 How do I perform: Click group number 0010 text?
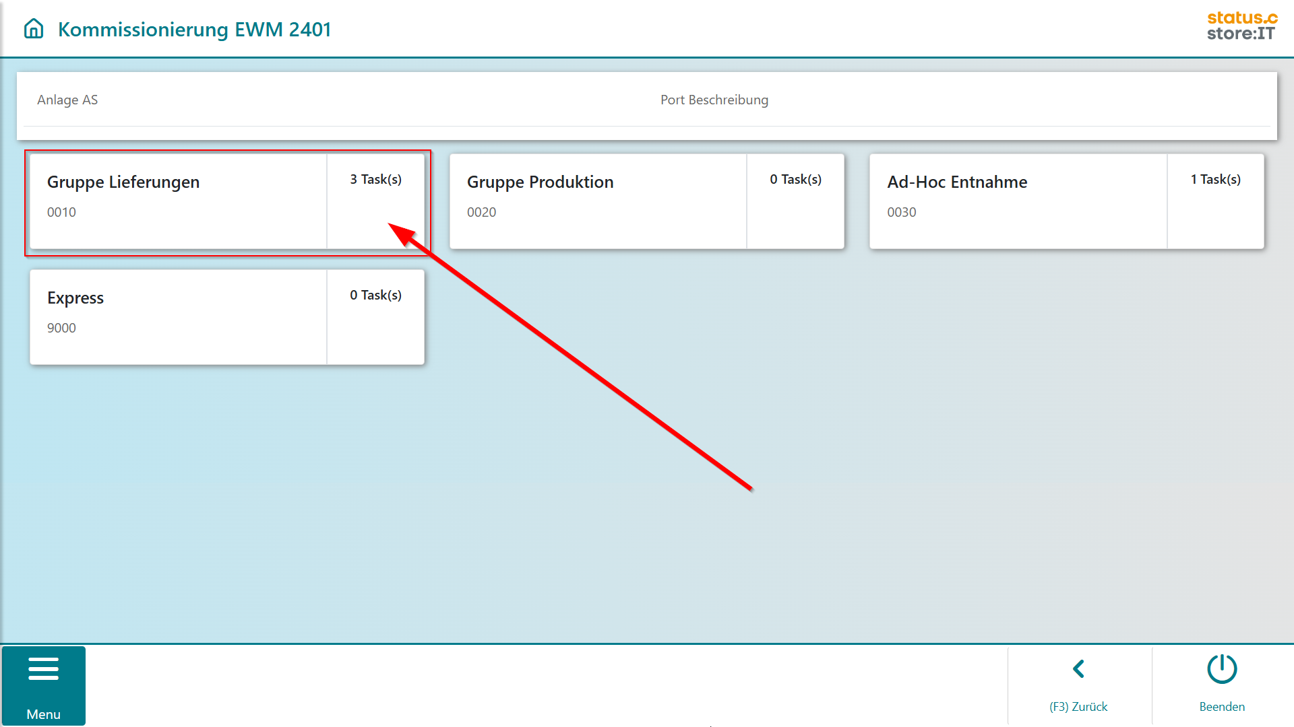(x=61, y=212)
